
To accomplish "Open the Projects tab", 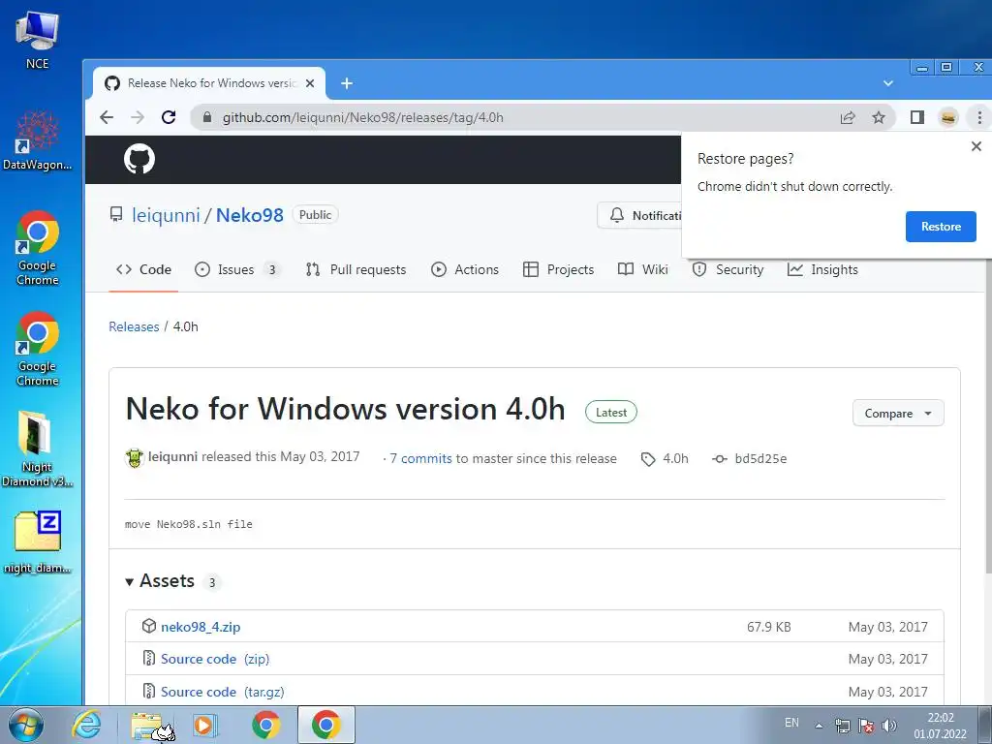I will [x=559, y=269].
